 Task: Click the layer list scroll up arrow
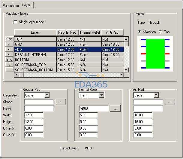[x=126, y=39]
